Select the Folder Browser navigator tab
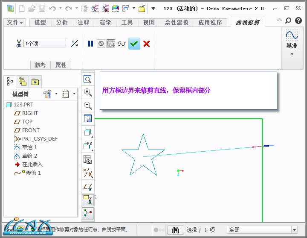Viewport: 307px width, 238px height. click(x=22, y=81)
